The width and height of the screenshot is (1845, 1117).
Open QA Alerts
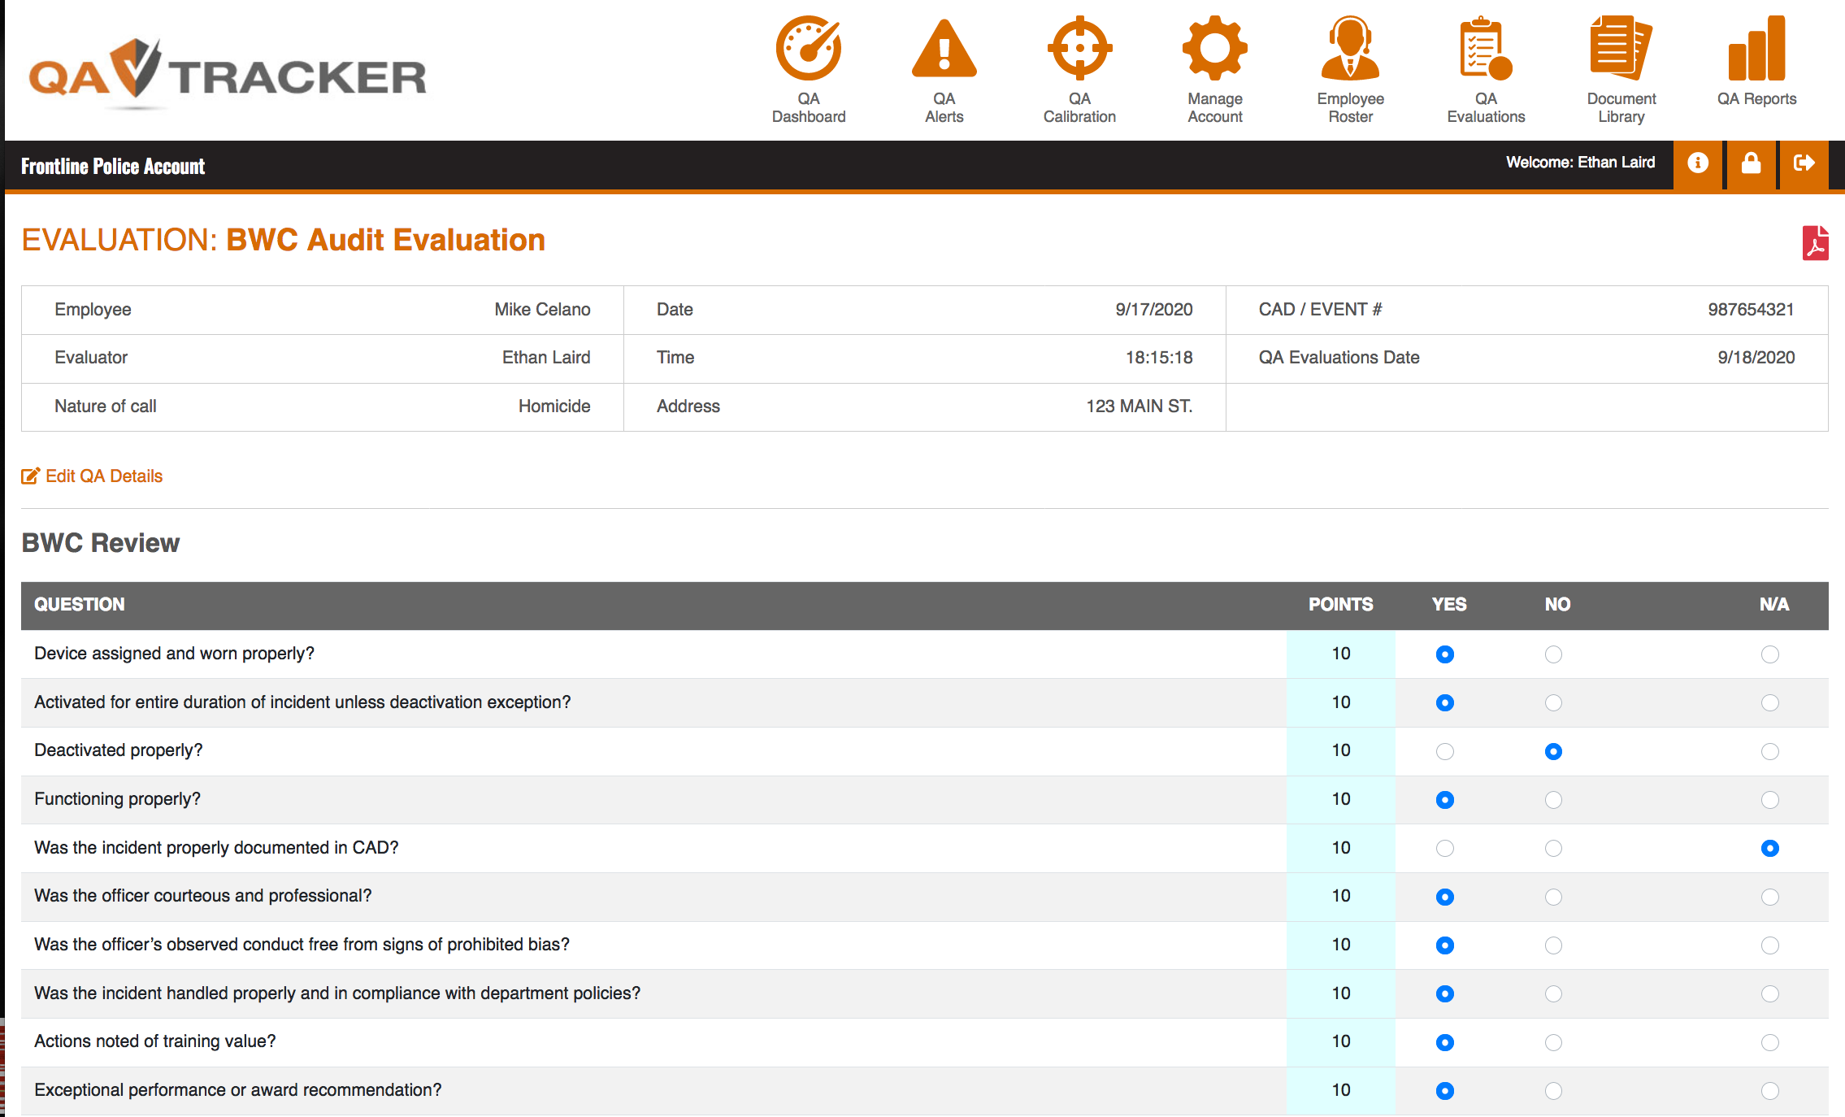pos(944,69)
